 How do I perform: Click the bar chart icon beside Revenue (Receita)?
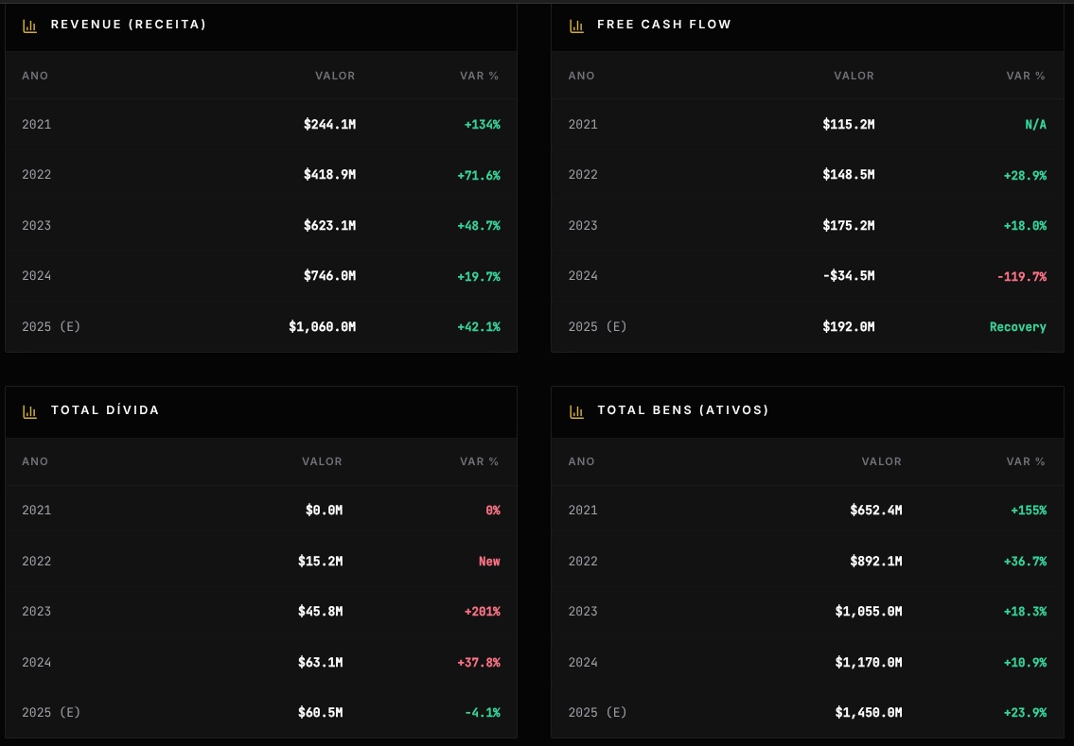click(x=29, y=26)
